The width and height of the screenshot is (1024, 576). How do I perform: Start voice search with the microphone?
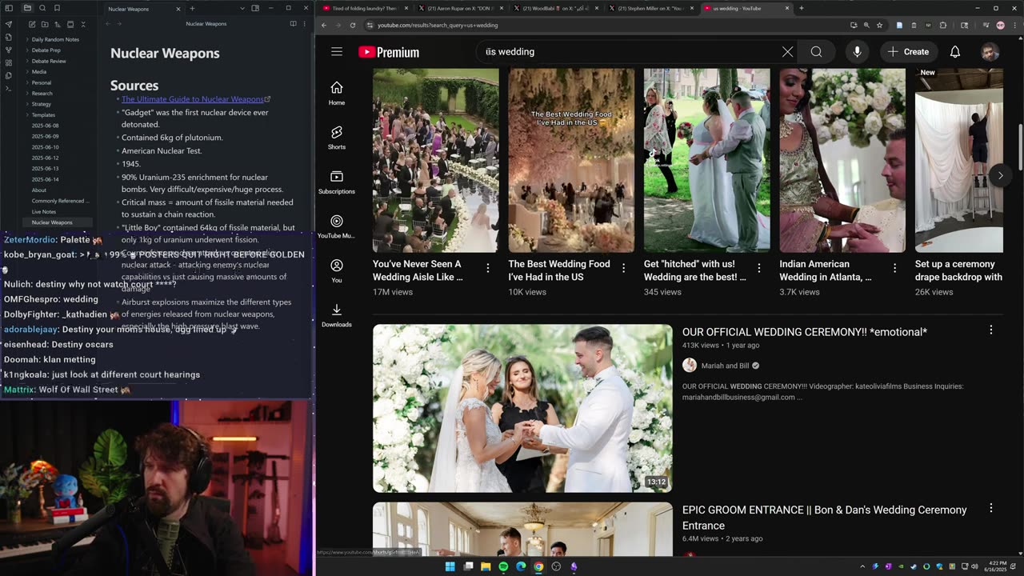pos(857,52)
